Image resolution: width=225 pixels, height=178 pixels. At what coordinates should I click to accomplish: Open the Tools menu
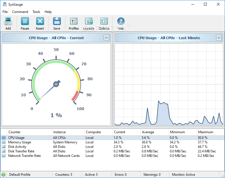tap(36, 12)
